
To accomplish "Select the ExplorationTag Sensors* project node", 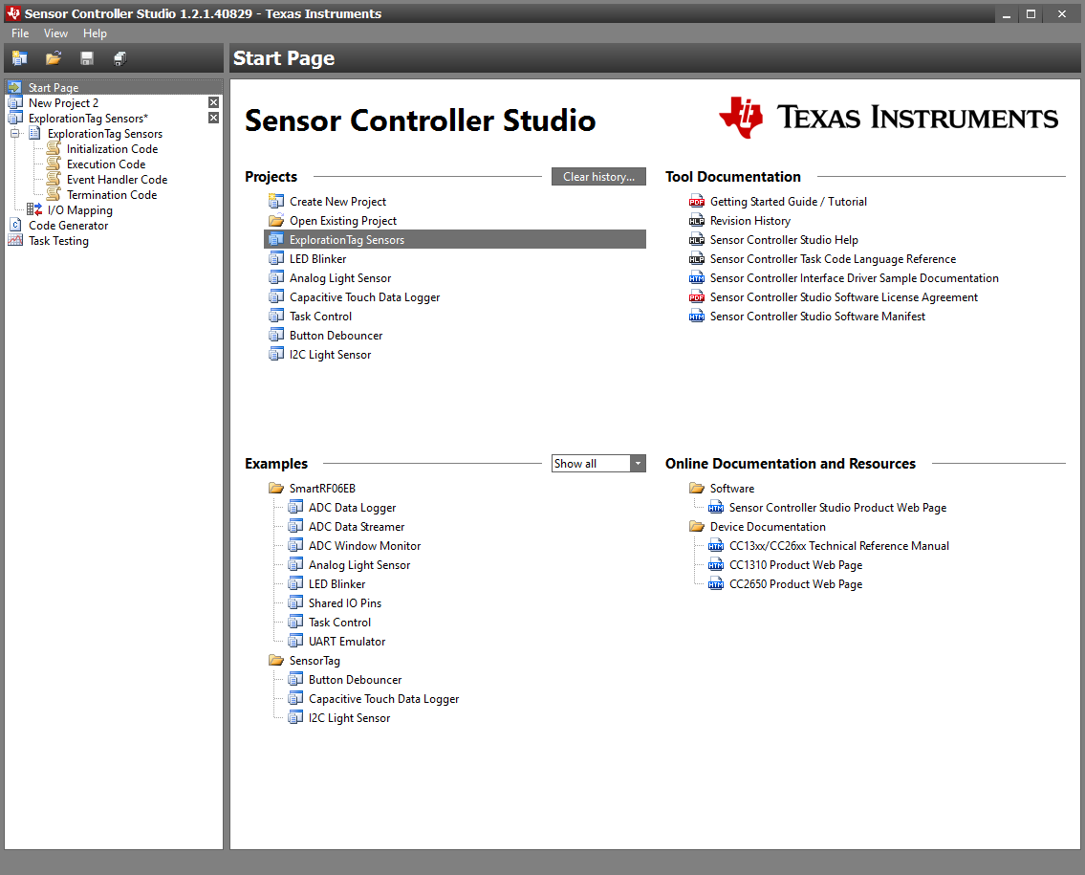I will point(88,119).
